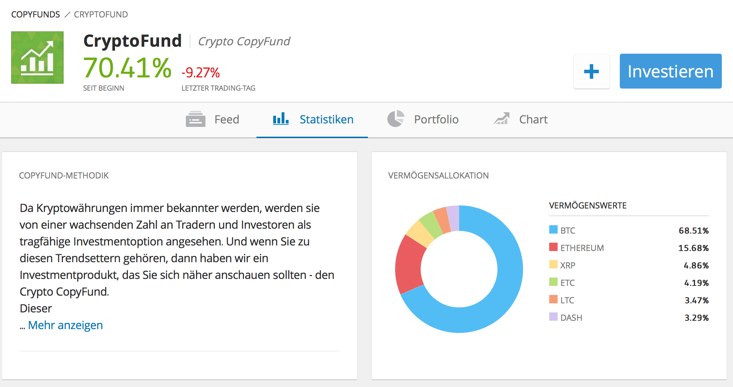Click the 4.19% ETC allocation value
733x387 pixels.
point(696,283)
